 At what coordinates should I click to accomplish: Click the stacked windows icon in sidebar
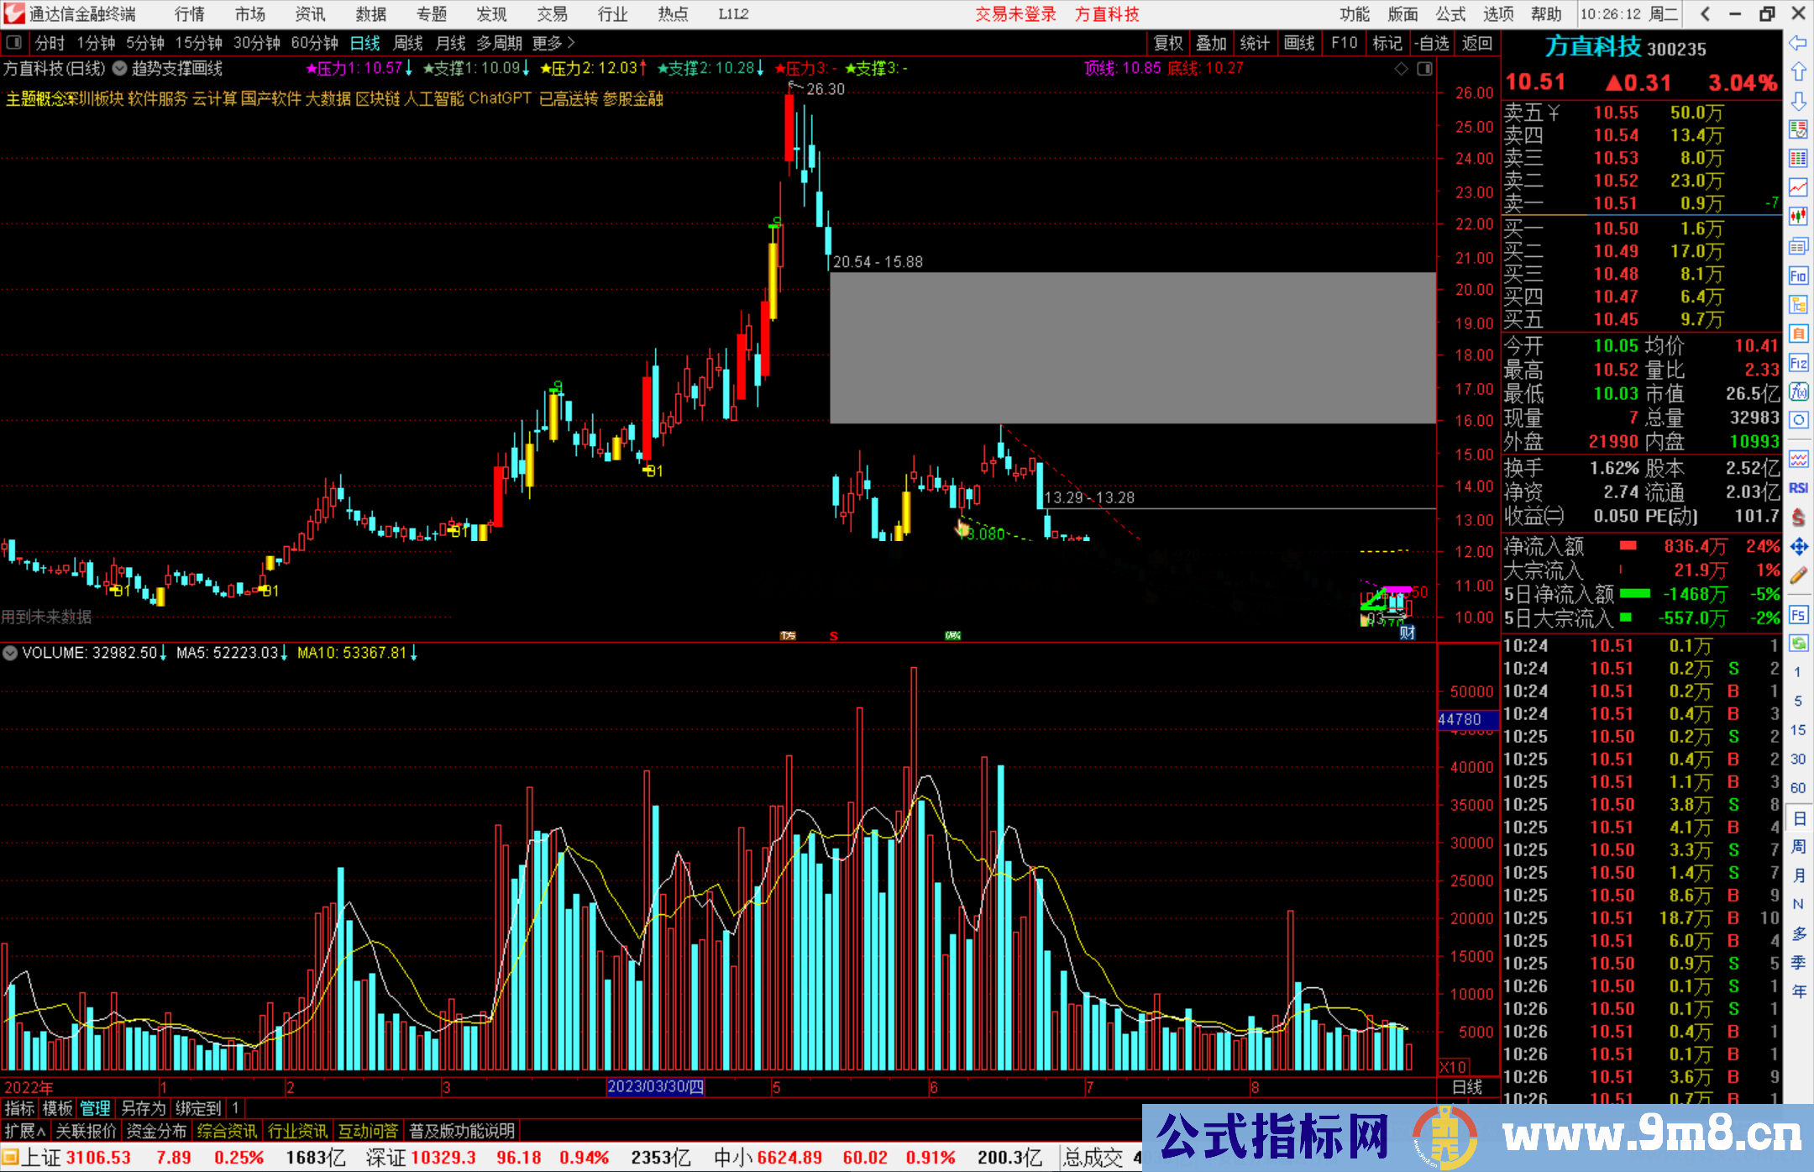pyautogui.click(x=1798, y=246)
